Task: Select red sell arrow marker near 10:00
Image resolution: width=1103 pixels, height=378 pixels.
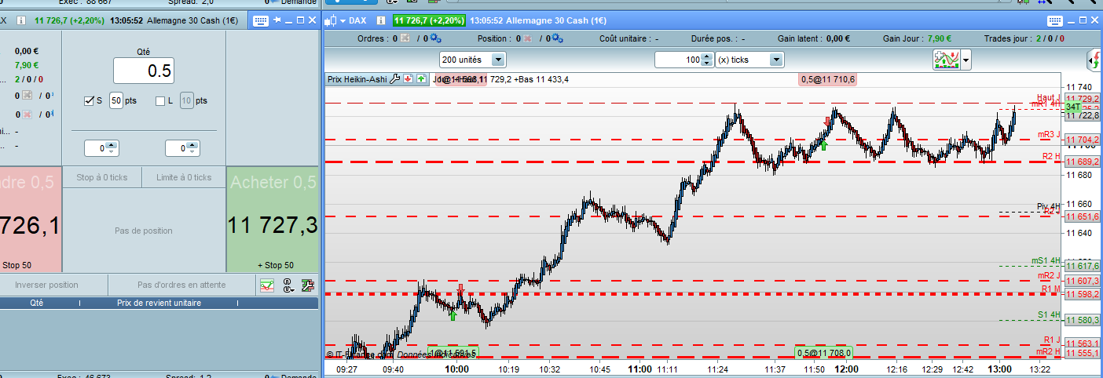Action: tap(460, 289)
